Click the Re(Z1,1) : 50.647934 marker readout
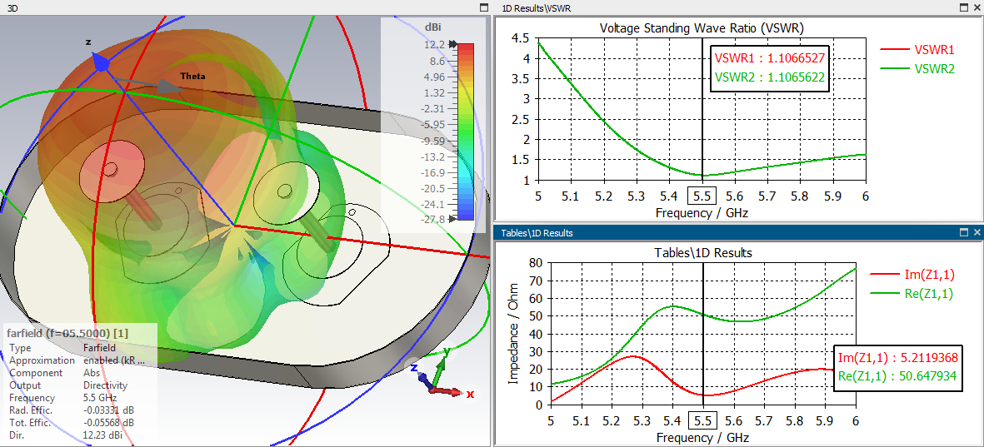The image size is (984, 447). click(897, 377)
